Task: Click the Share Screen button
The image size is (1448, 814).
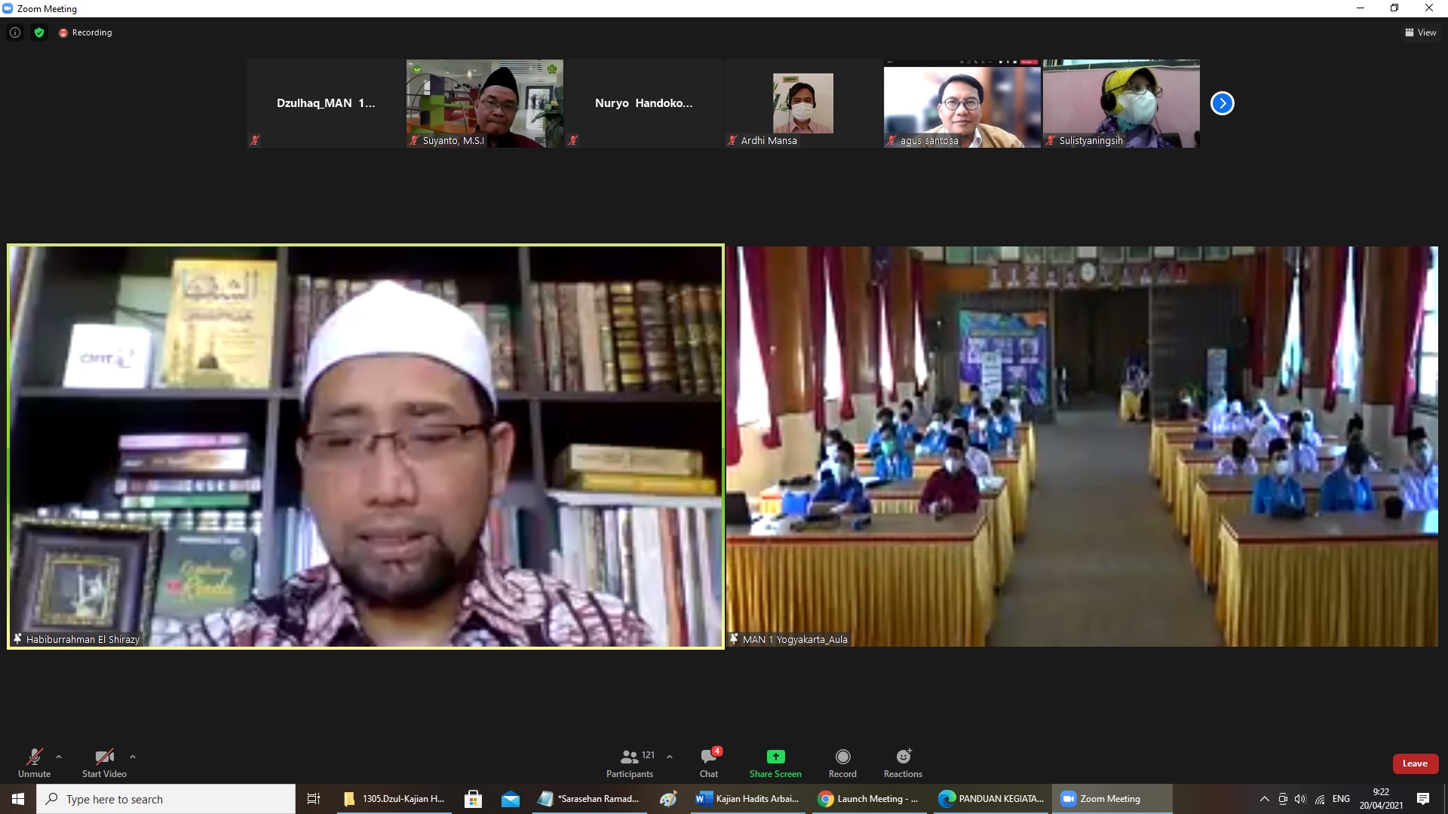Action: point(775,762)
